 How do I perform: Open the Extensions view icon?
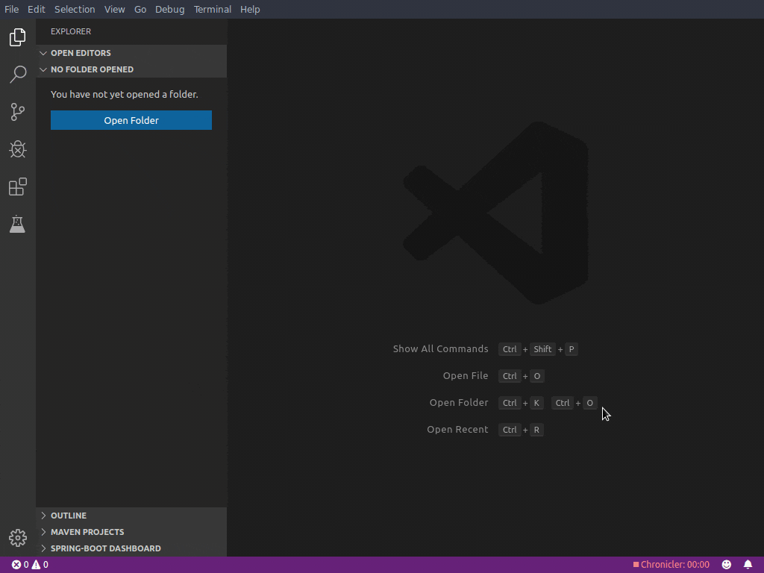[18, 187]
